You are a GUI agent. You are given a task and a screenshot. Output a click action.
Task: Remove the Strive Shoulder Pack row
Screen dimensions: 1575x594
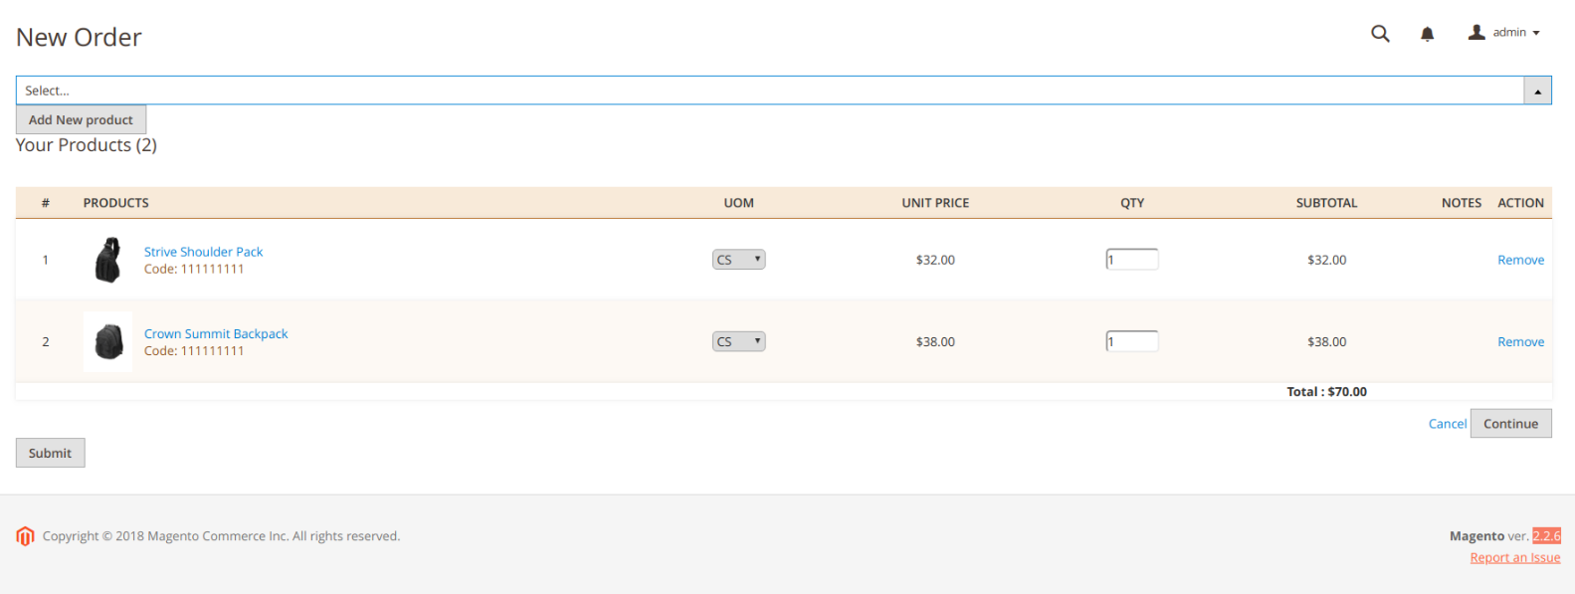(x=1520, y=260)
